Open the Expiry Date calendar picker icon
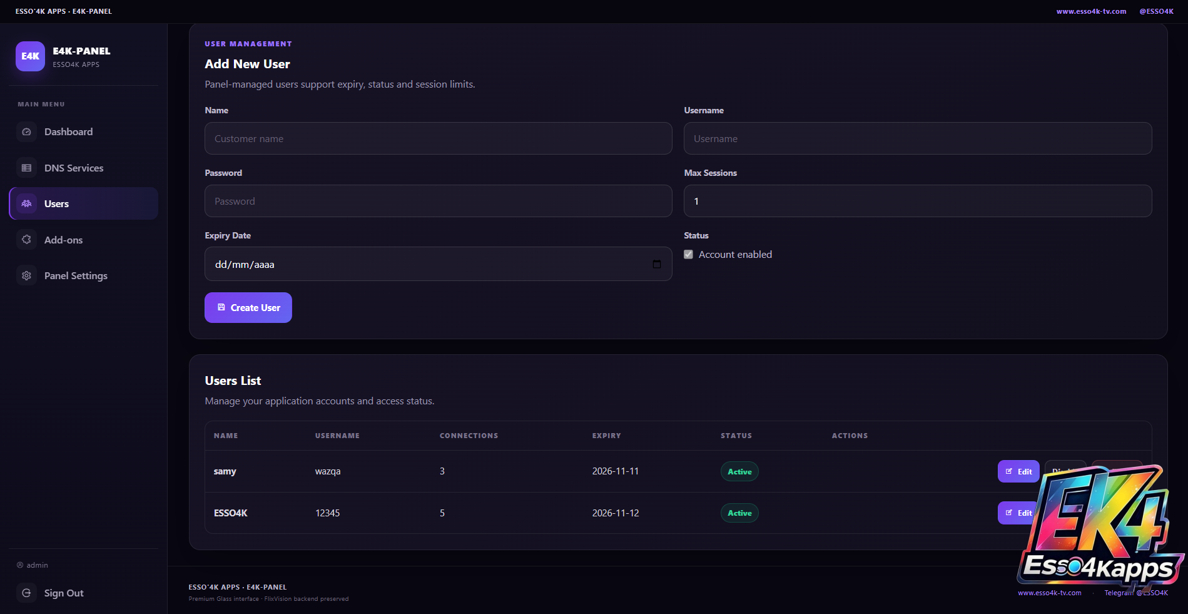Image resolution: width=1188 pixels, height=614 pixels. (x=656, y=264)
